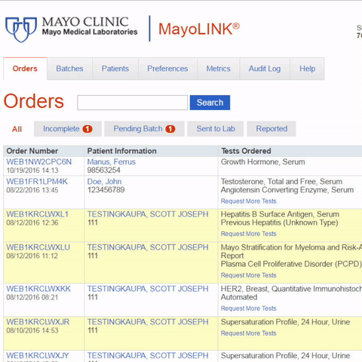Select the All orders filter
The image size is (362, 362).
click(x=17, y=129)
